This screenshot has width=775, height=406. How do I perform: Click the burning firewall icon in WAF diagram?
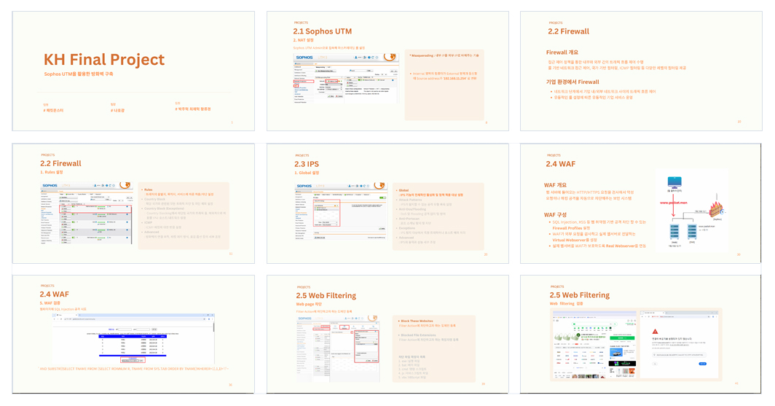pyautogui.click(x=716, y=209)
